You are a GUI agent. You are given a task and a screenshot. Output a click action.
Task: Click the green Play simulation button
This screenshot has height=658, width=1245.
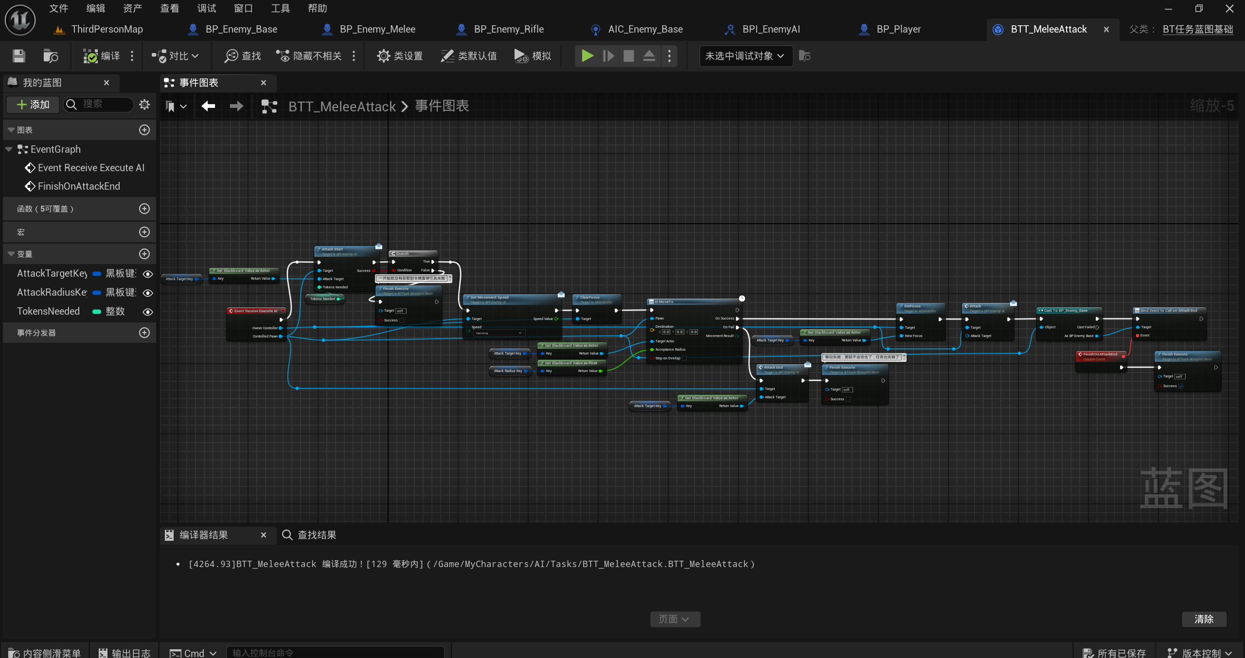(587, 56)
